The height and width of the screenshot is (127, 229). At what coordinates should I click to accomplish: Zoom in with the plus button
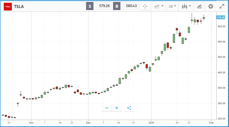pyautogui.click(x=117, y=108)
